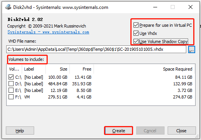Uncheck the C:\ volume checkbox

point(11,77)
